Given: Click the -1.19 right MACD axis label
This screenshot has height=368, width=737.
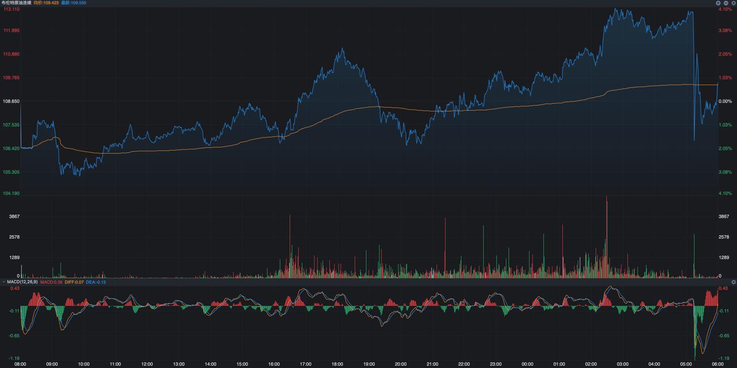Looking at the screenshot, I should [724, 358].
